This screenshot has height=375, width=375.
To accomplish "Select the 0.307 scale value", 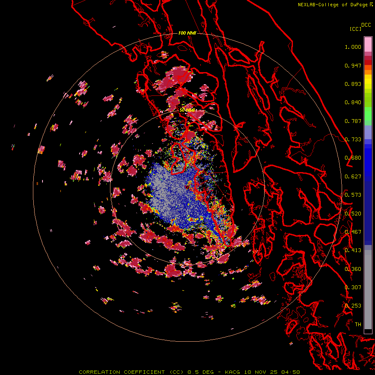I will (353, 287).
